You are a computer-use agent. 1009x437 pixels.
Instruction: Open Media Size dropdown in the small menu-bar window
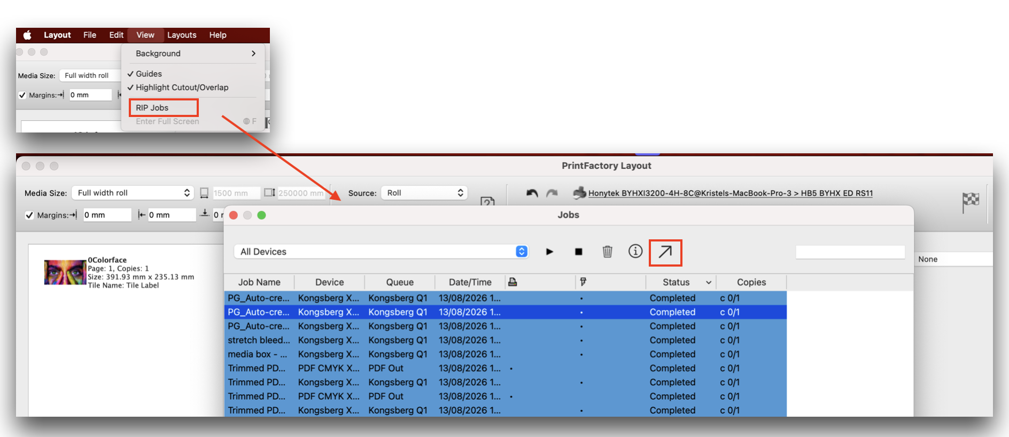[x=90, y=76]
